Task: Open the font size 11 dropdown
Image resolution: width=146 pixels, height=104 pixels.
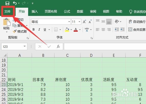Action: tap(79, 22)
